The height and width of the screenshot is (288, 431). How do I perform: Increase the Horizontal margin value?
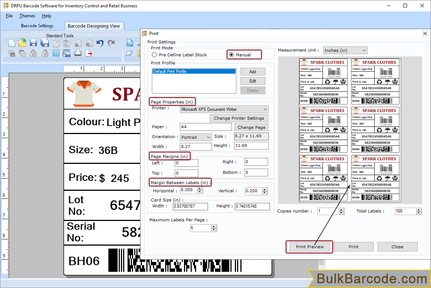(200, 189)
